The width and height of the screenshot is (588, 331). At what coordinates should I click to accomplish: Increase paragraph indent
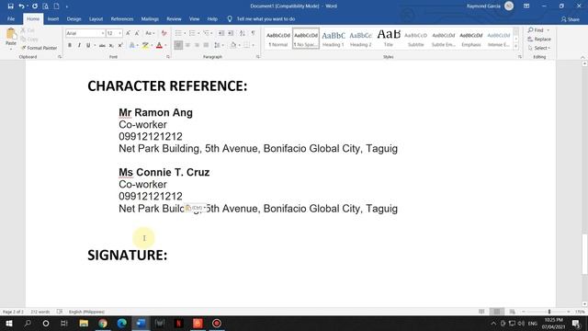click(x=231, y=33)
